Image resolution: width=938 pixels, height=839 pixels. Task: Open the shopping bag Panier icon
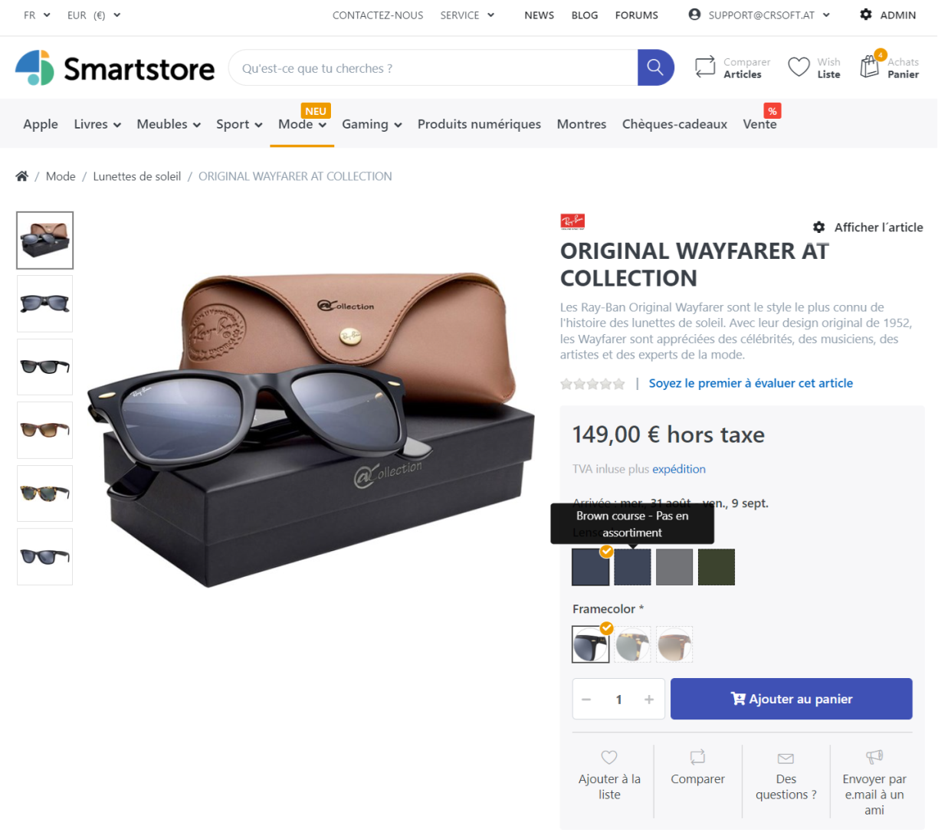click(869, 67)
